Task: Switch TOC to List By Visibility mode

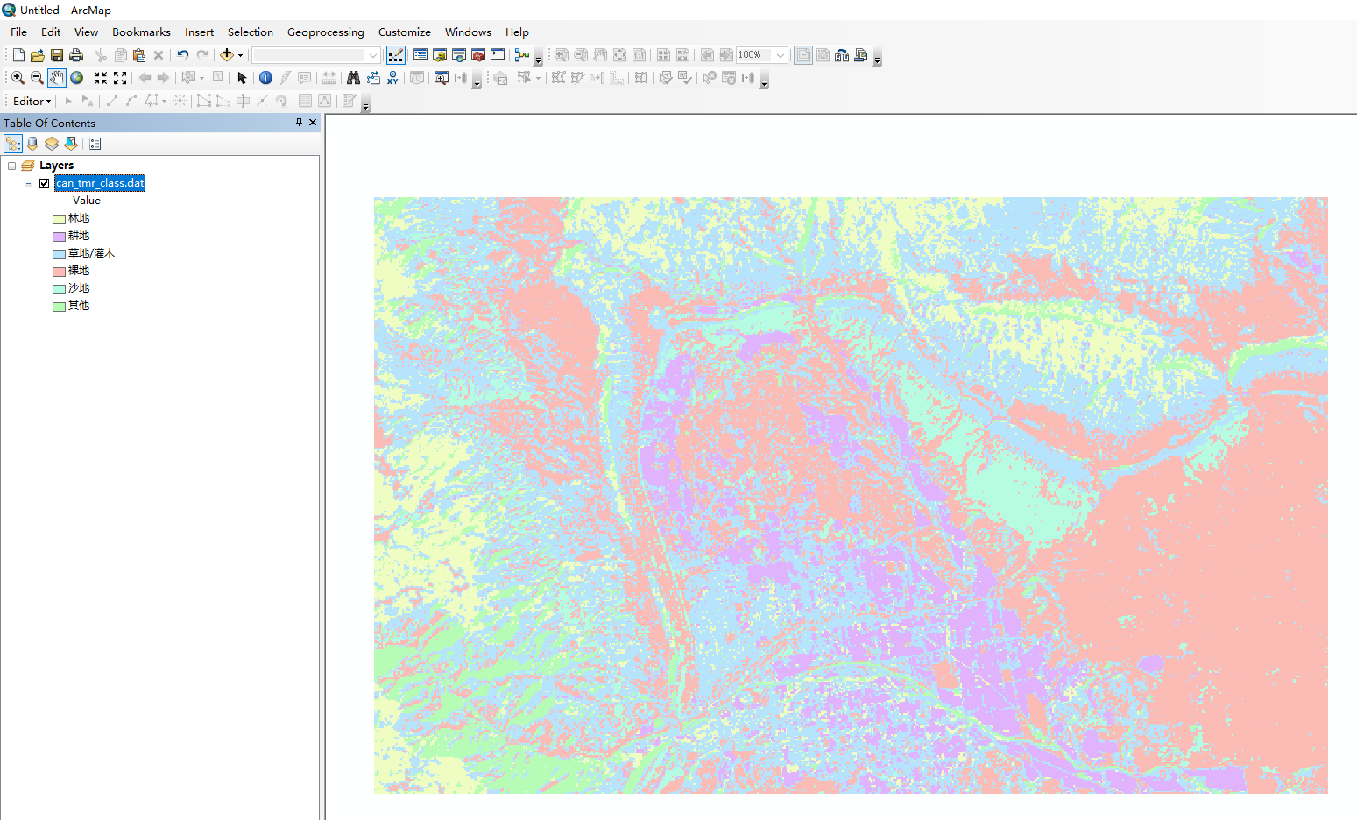Action: [x=51, y=143]
